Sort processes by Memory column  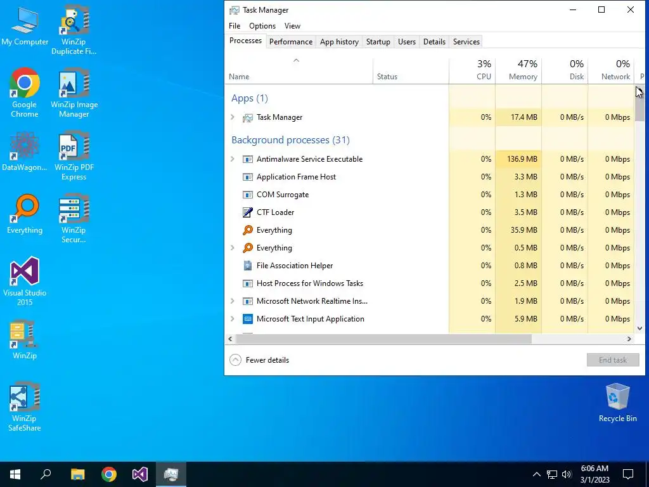[x=518, y=72]
